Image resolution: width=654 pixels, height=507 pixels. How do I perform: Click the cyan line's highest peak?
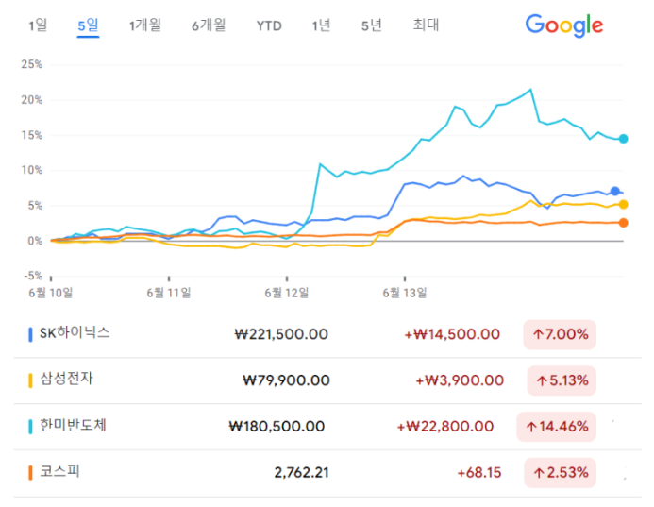coord(530,90)
